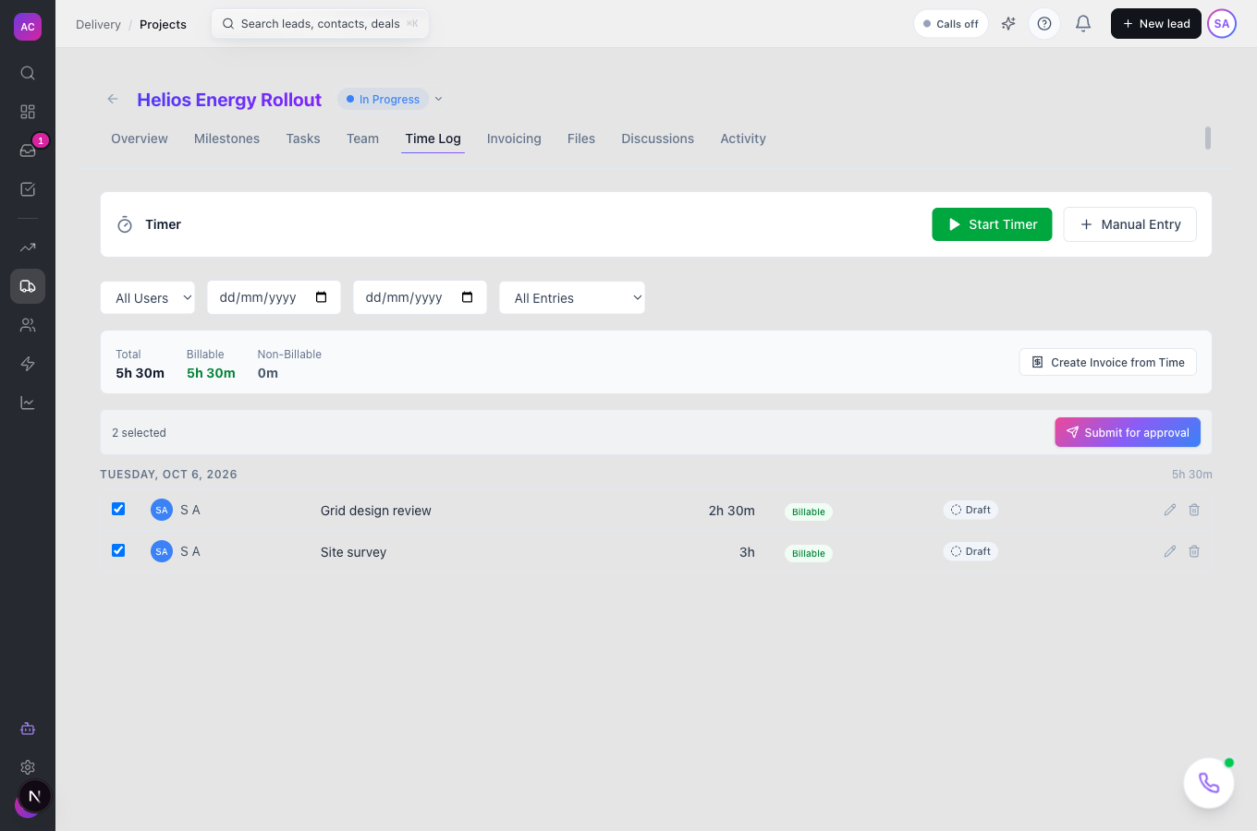Screen dimensions: 1257x831
Task: Switch to the Invoicing tab
Action: tap(514, 138)
